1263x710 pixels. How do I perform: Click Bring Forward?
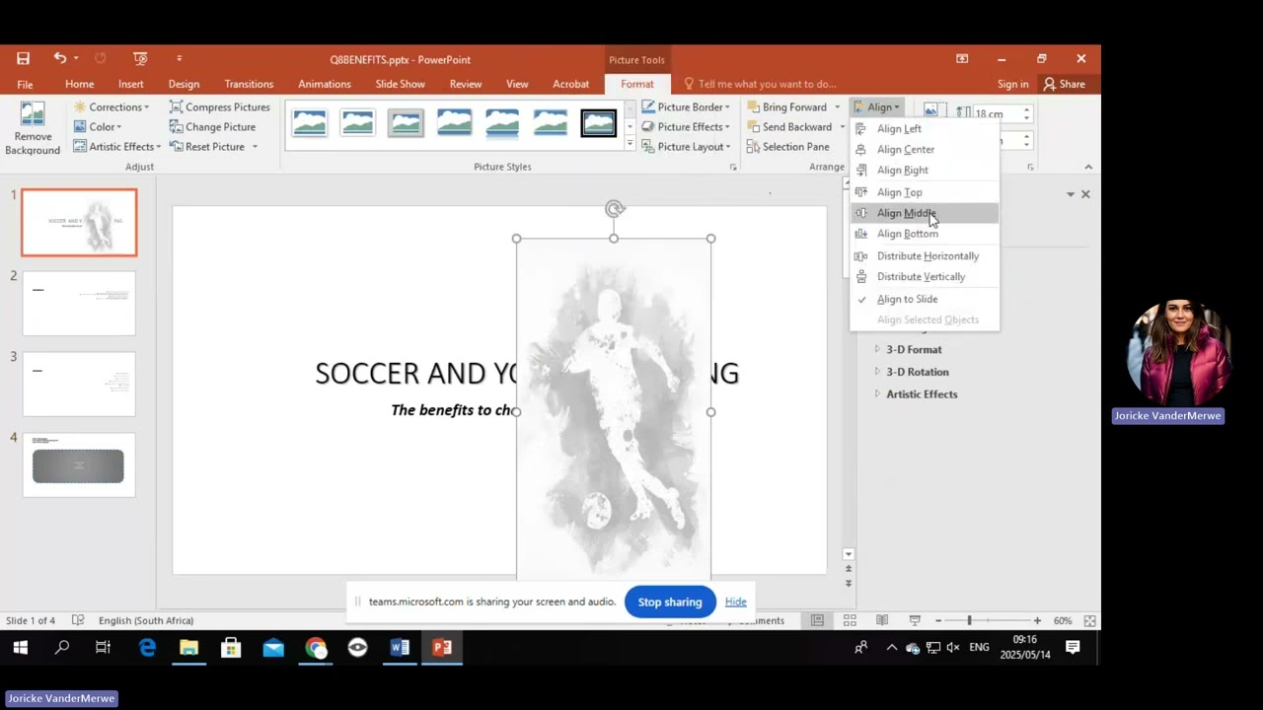tap(786, 106)
